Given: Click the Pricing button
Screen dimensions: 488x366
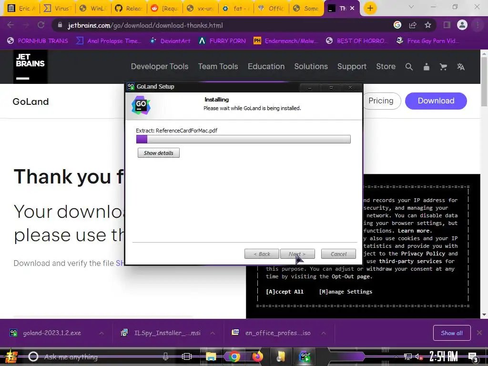Looking at the screenshot, I should [x=381, y=101].
